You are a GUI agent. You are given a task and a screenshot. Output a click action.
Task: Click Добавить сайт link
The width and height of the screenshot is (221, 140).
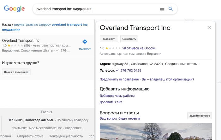coord(111,102)
